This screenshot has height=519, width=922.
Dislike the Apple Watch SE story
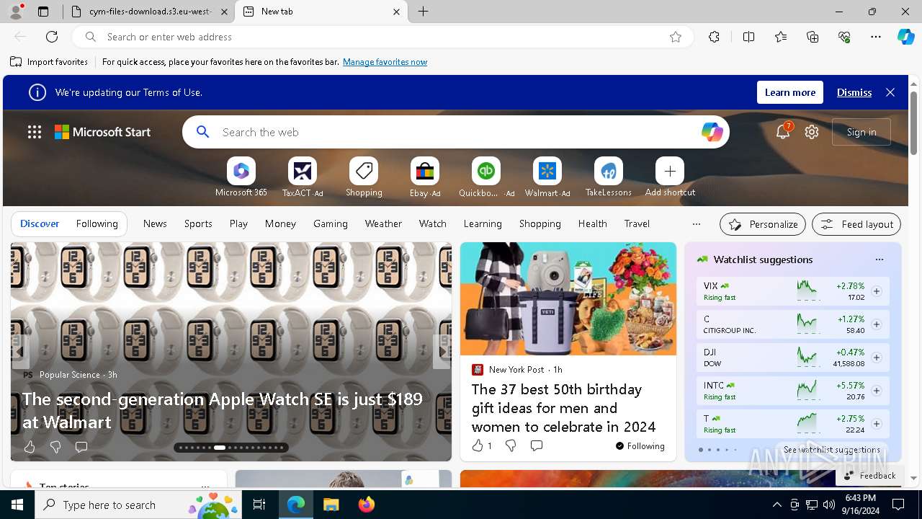[55, 447]
